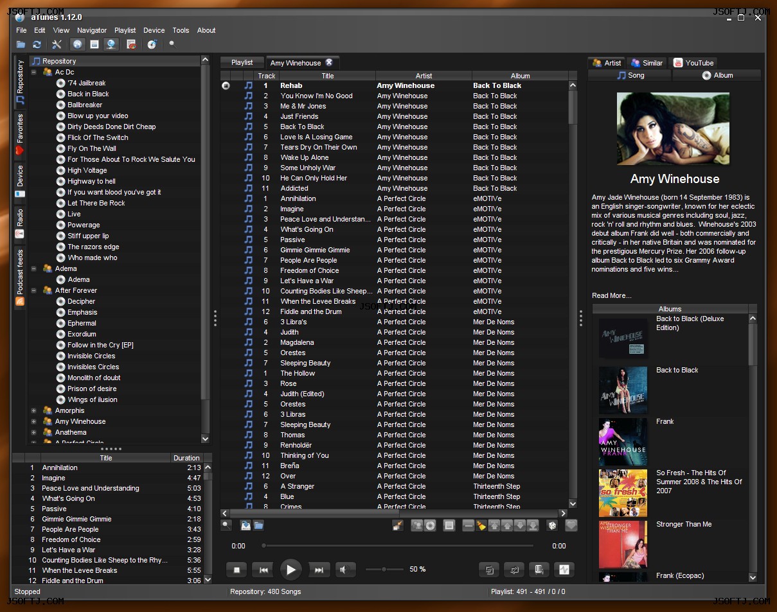Screen dimensions: 777x612
Task: Toggle the status panel button in the top toolbar
Action: (x=94, y=44)
